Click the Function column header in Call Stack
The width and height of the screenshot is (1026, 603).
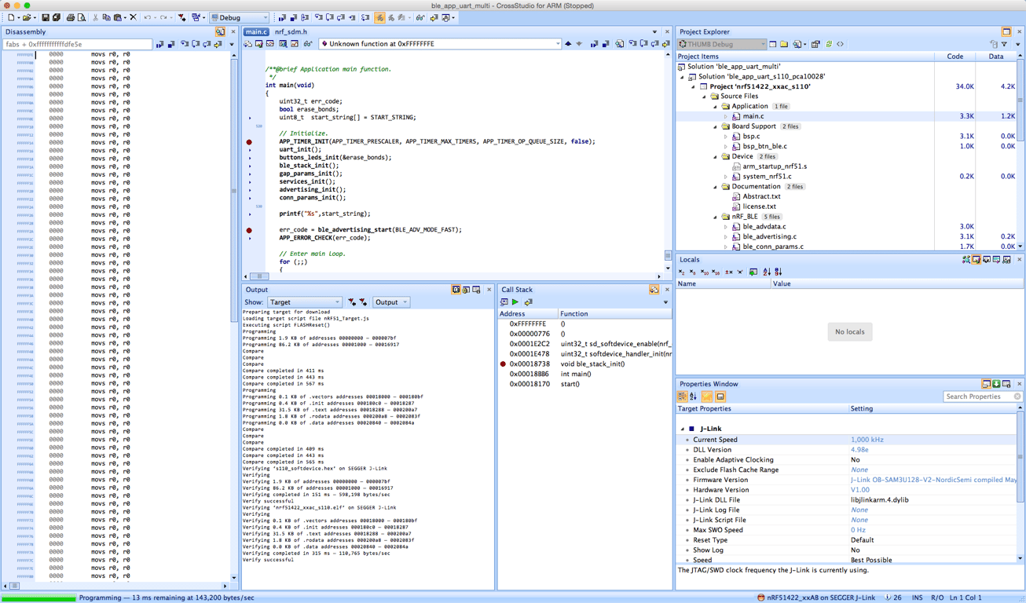[615, 314]
